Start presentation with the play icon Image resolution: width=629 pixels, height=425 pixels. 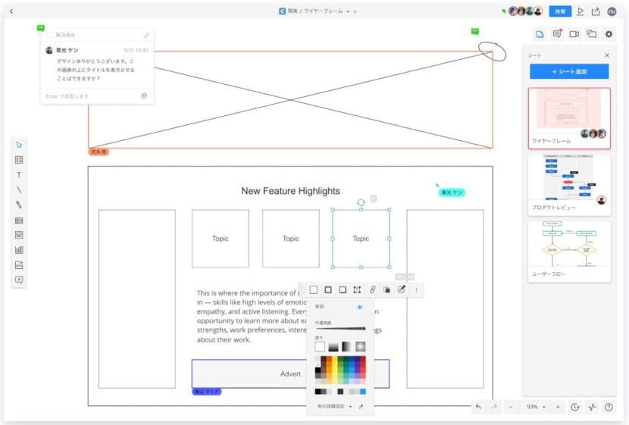pos(580,11)
